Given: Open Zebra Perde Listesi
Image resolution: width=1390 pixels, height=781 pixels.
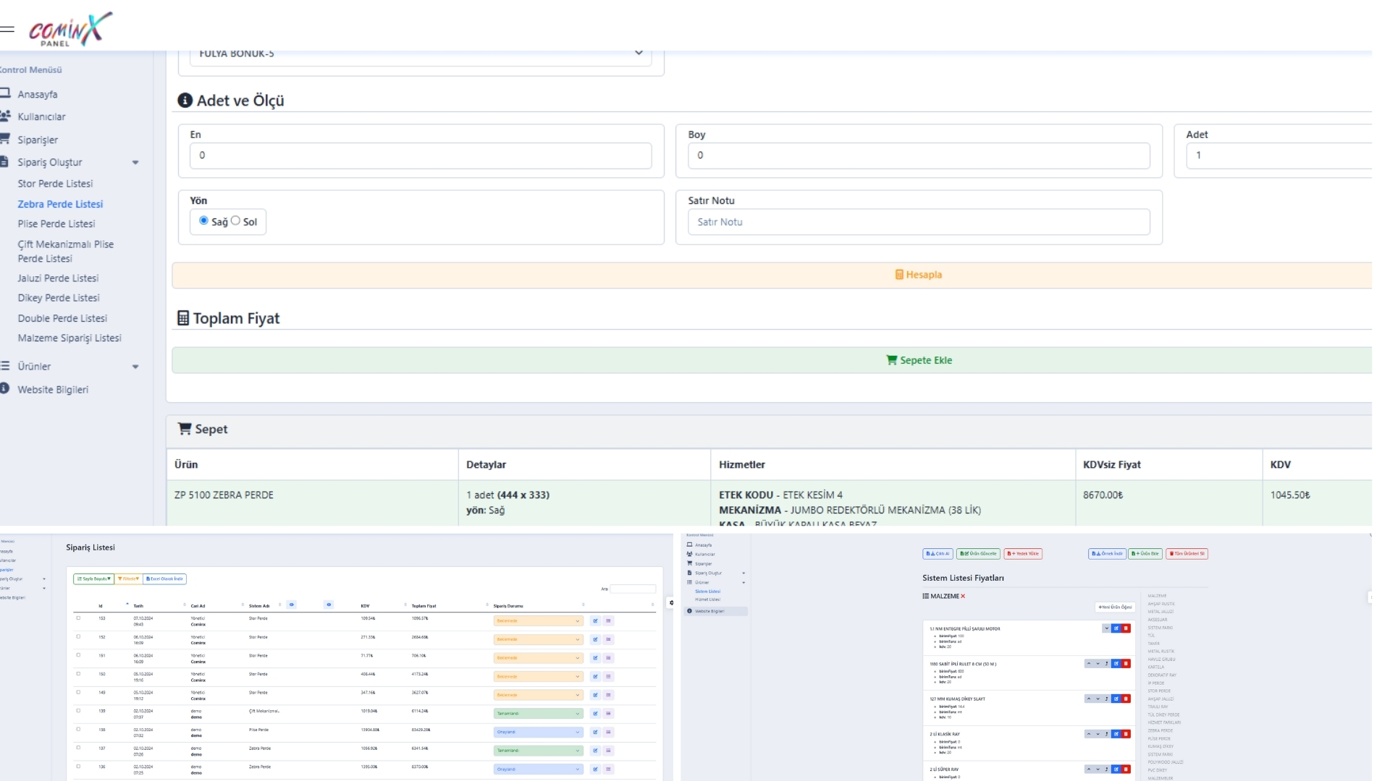Looking at the screenshot, I should [60, 204].
